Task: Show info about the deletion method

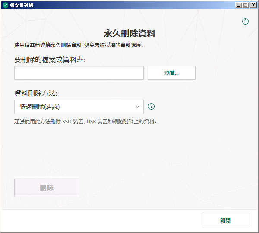Action: click(152, 107)
